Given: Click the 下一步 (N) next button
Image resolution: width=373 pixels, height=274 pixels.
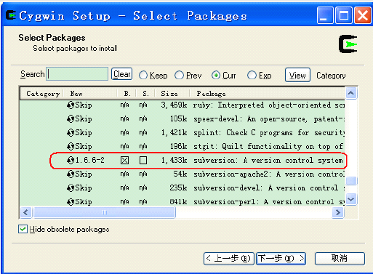Looking at the screenshot, I should tap(281, 259).
